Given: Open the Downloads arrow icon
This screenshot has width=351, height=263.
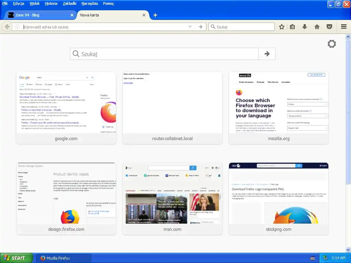Looking at the screenshot, I should (305, 27).
